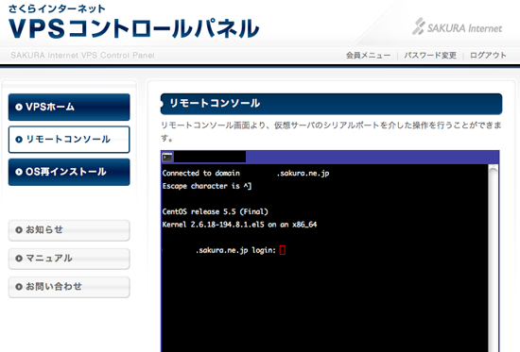Image resolution: width=520 pixels, height=352 pixels.
Task: Click the bullet icon beside sidebar リモートコンソール
Action: point(19,140)
